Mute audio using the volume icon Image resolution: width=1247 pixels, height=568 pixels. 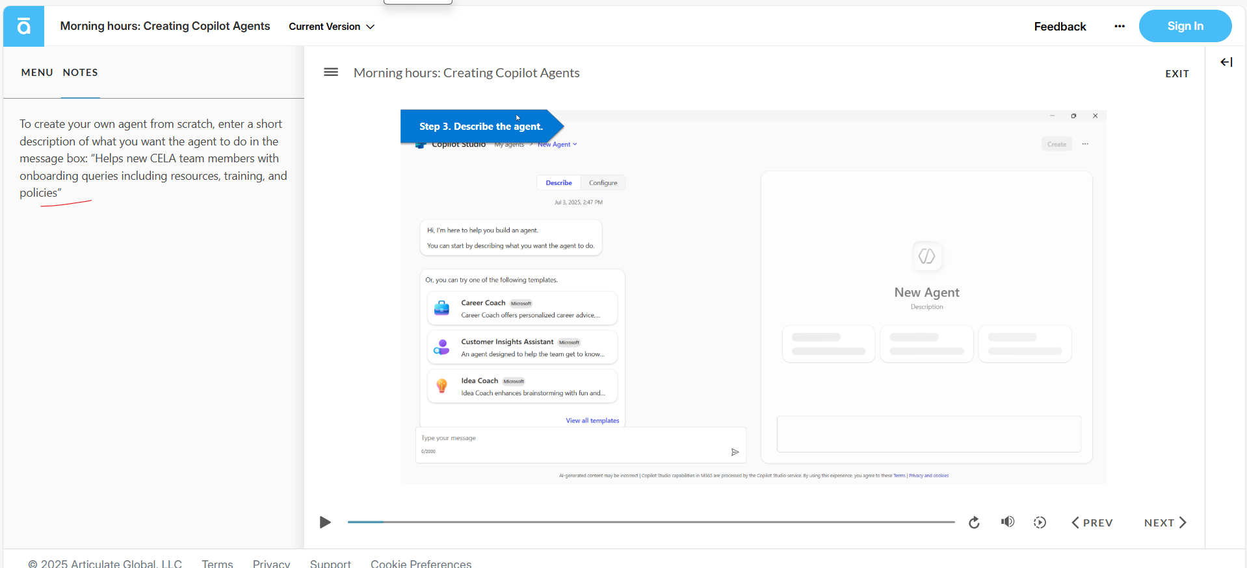1008,522
